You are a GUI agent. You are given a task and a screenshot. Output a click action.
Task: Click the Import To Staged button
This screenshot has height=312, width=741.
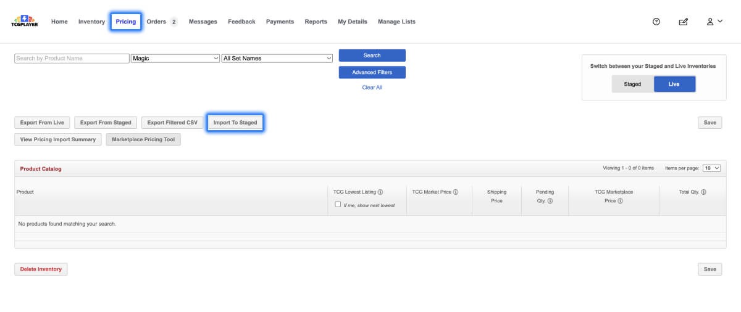click(235, 123)
